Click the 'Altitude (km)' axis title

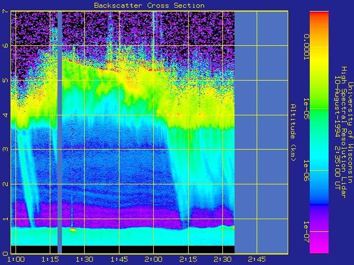click(x=293, y=132)
